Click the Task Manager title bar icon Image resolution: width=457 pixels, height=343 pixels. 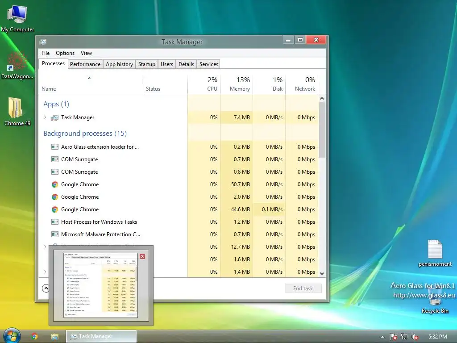[43, 42]
